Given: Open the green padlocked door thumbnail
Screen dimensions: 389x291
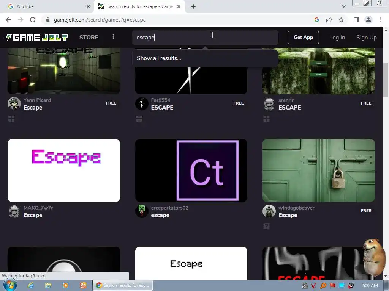Looking at the screenshot, I should point(319,171).
